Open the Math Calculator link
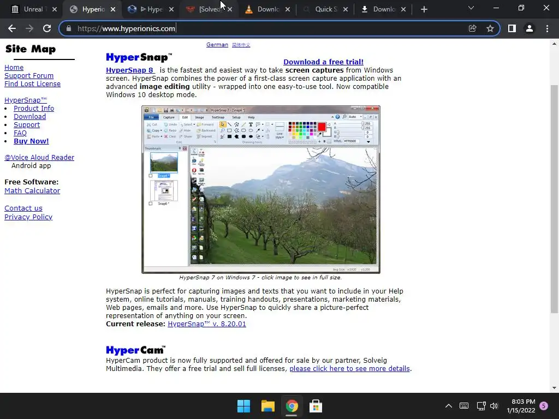This screenshot has height=419, width=559. pos(32,190)
